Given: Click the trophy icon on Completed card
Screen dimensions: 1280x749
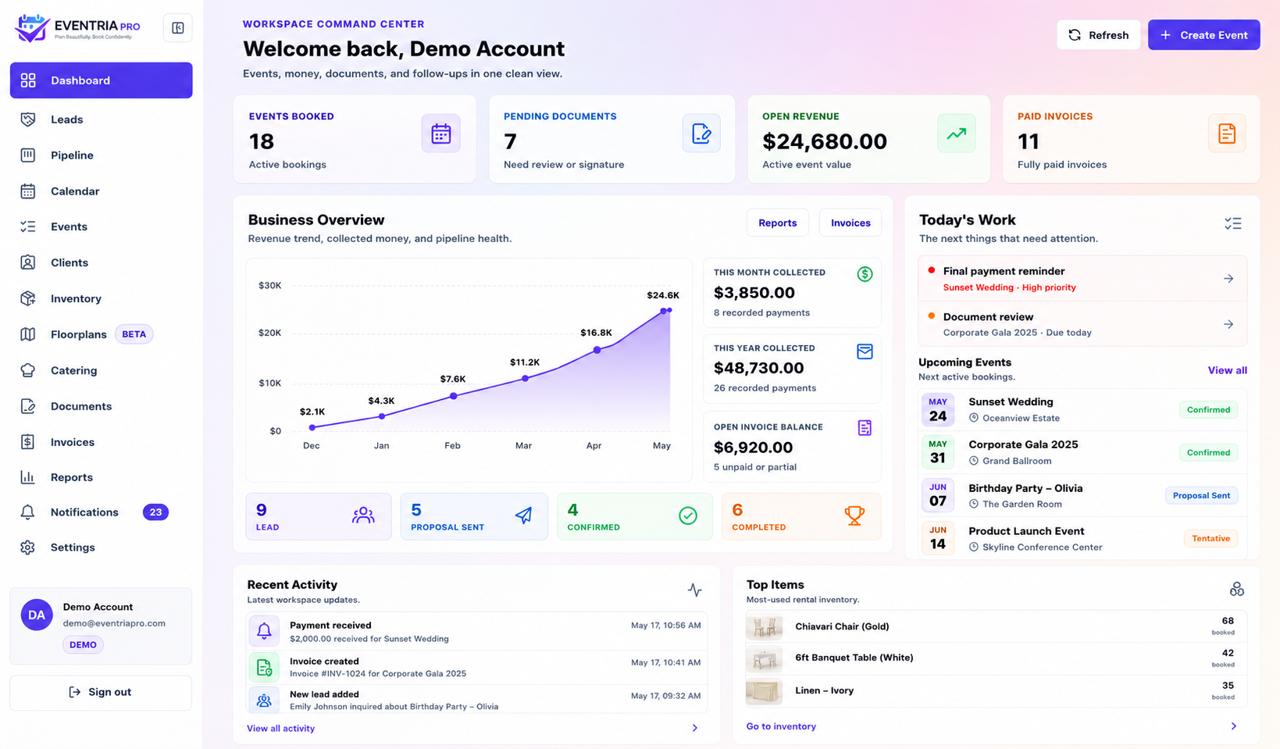Looking at the screenshot, I should pos(854,515).
